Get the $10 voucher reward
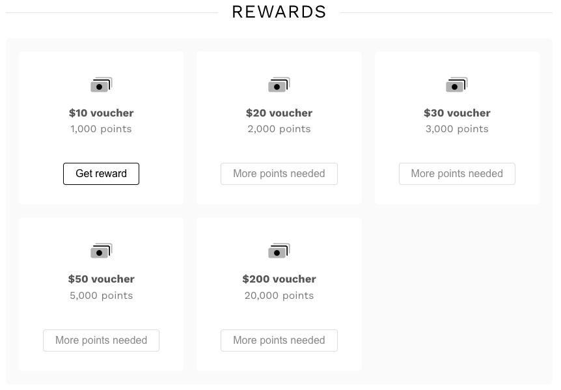 click(x=102, y=174)
